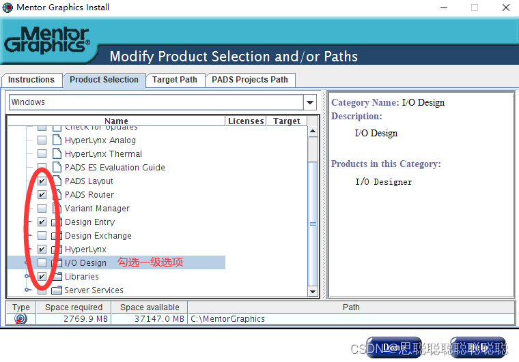Click the Variant Manager document icon

[57, 208]
